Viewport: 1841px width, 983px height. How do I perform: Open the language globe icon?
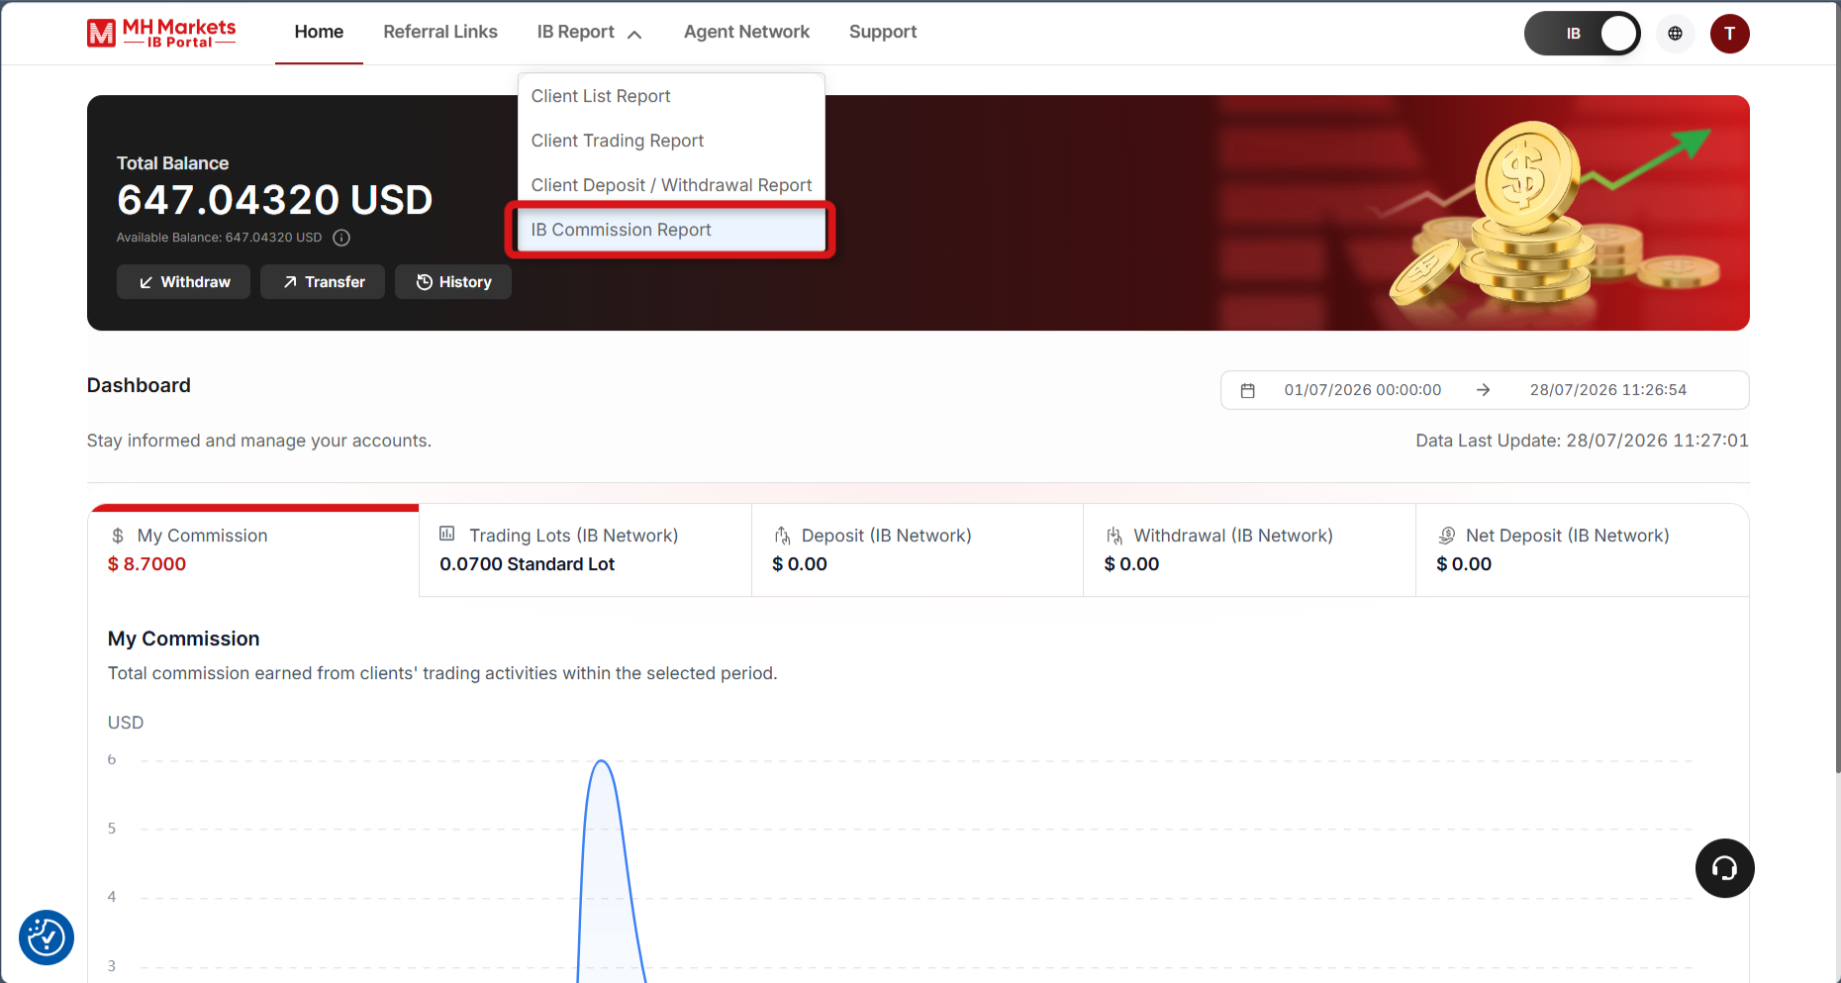pyautogui.click(x=1675, y=34)
